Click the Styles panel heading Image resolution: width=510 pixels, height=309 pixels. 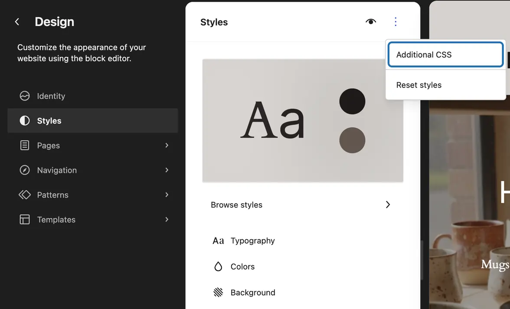coord(214,22)
